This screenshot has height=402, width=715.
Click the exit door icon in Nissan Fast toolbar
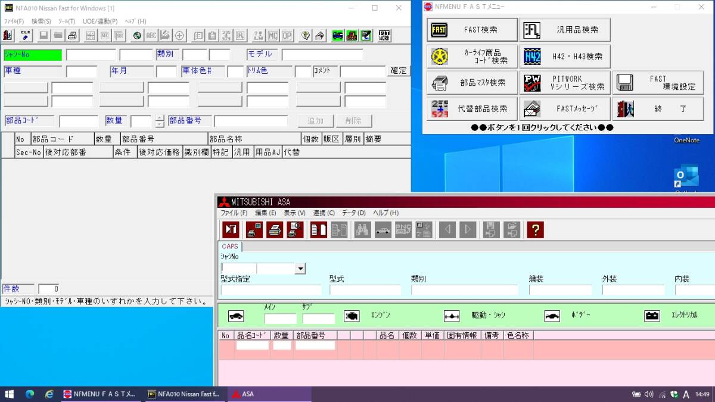click(8, 35)
